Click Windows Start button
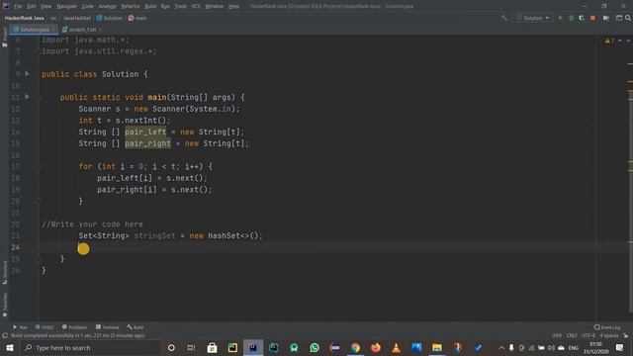The width and height of the screenshot is (633, 356). [x=9, y=347]
